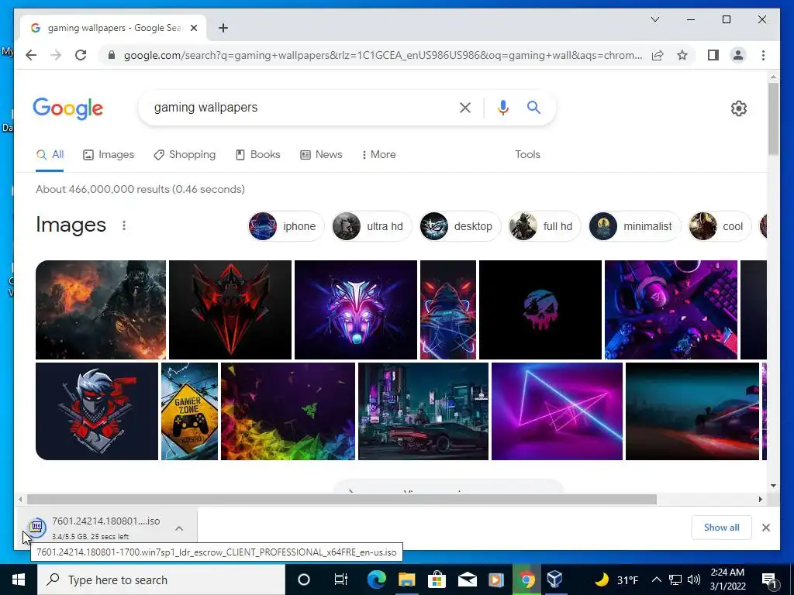Click the Google logo

tap(68, 108)
